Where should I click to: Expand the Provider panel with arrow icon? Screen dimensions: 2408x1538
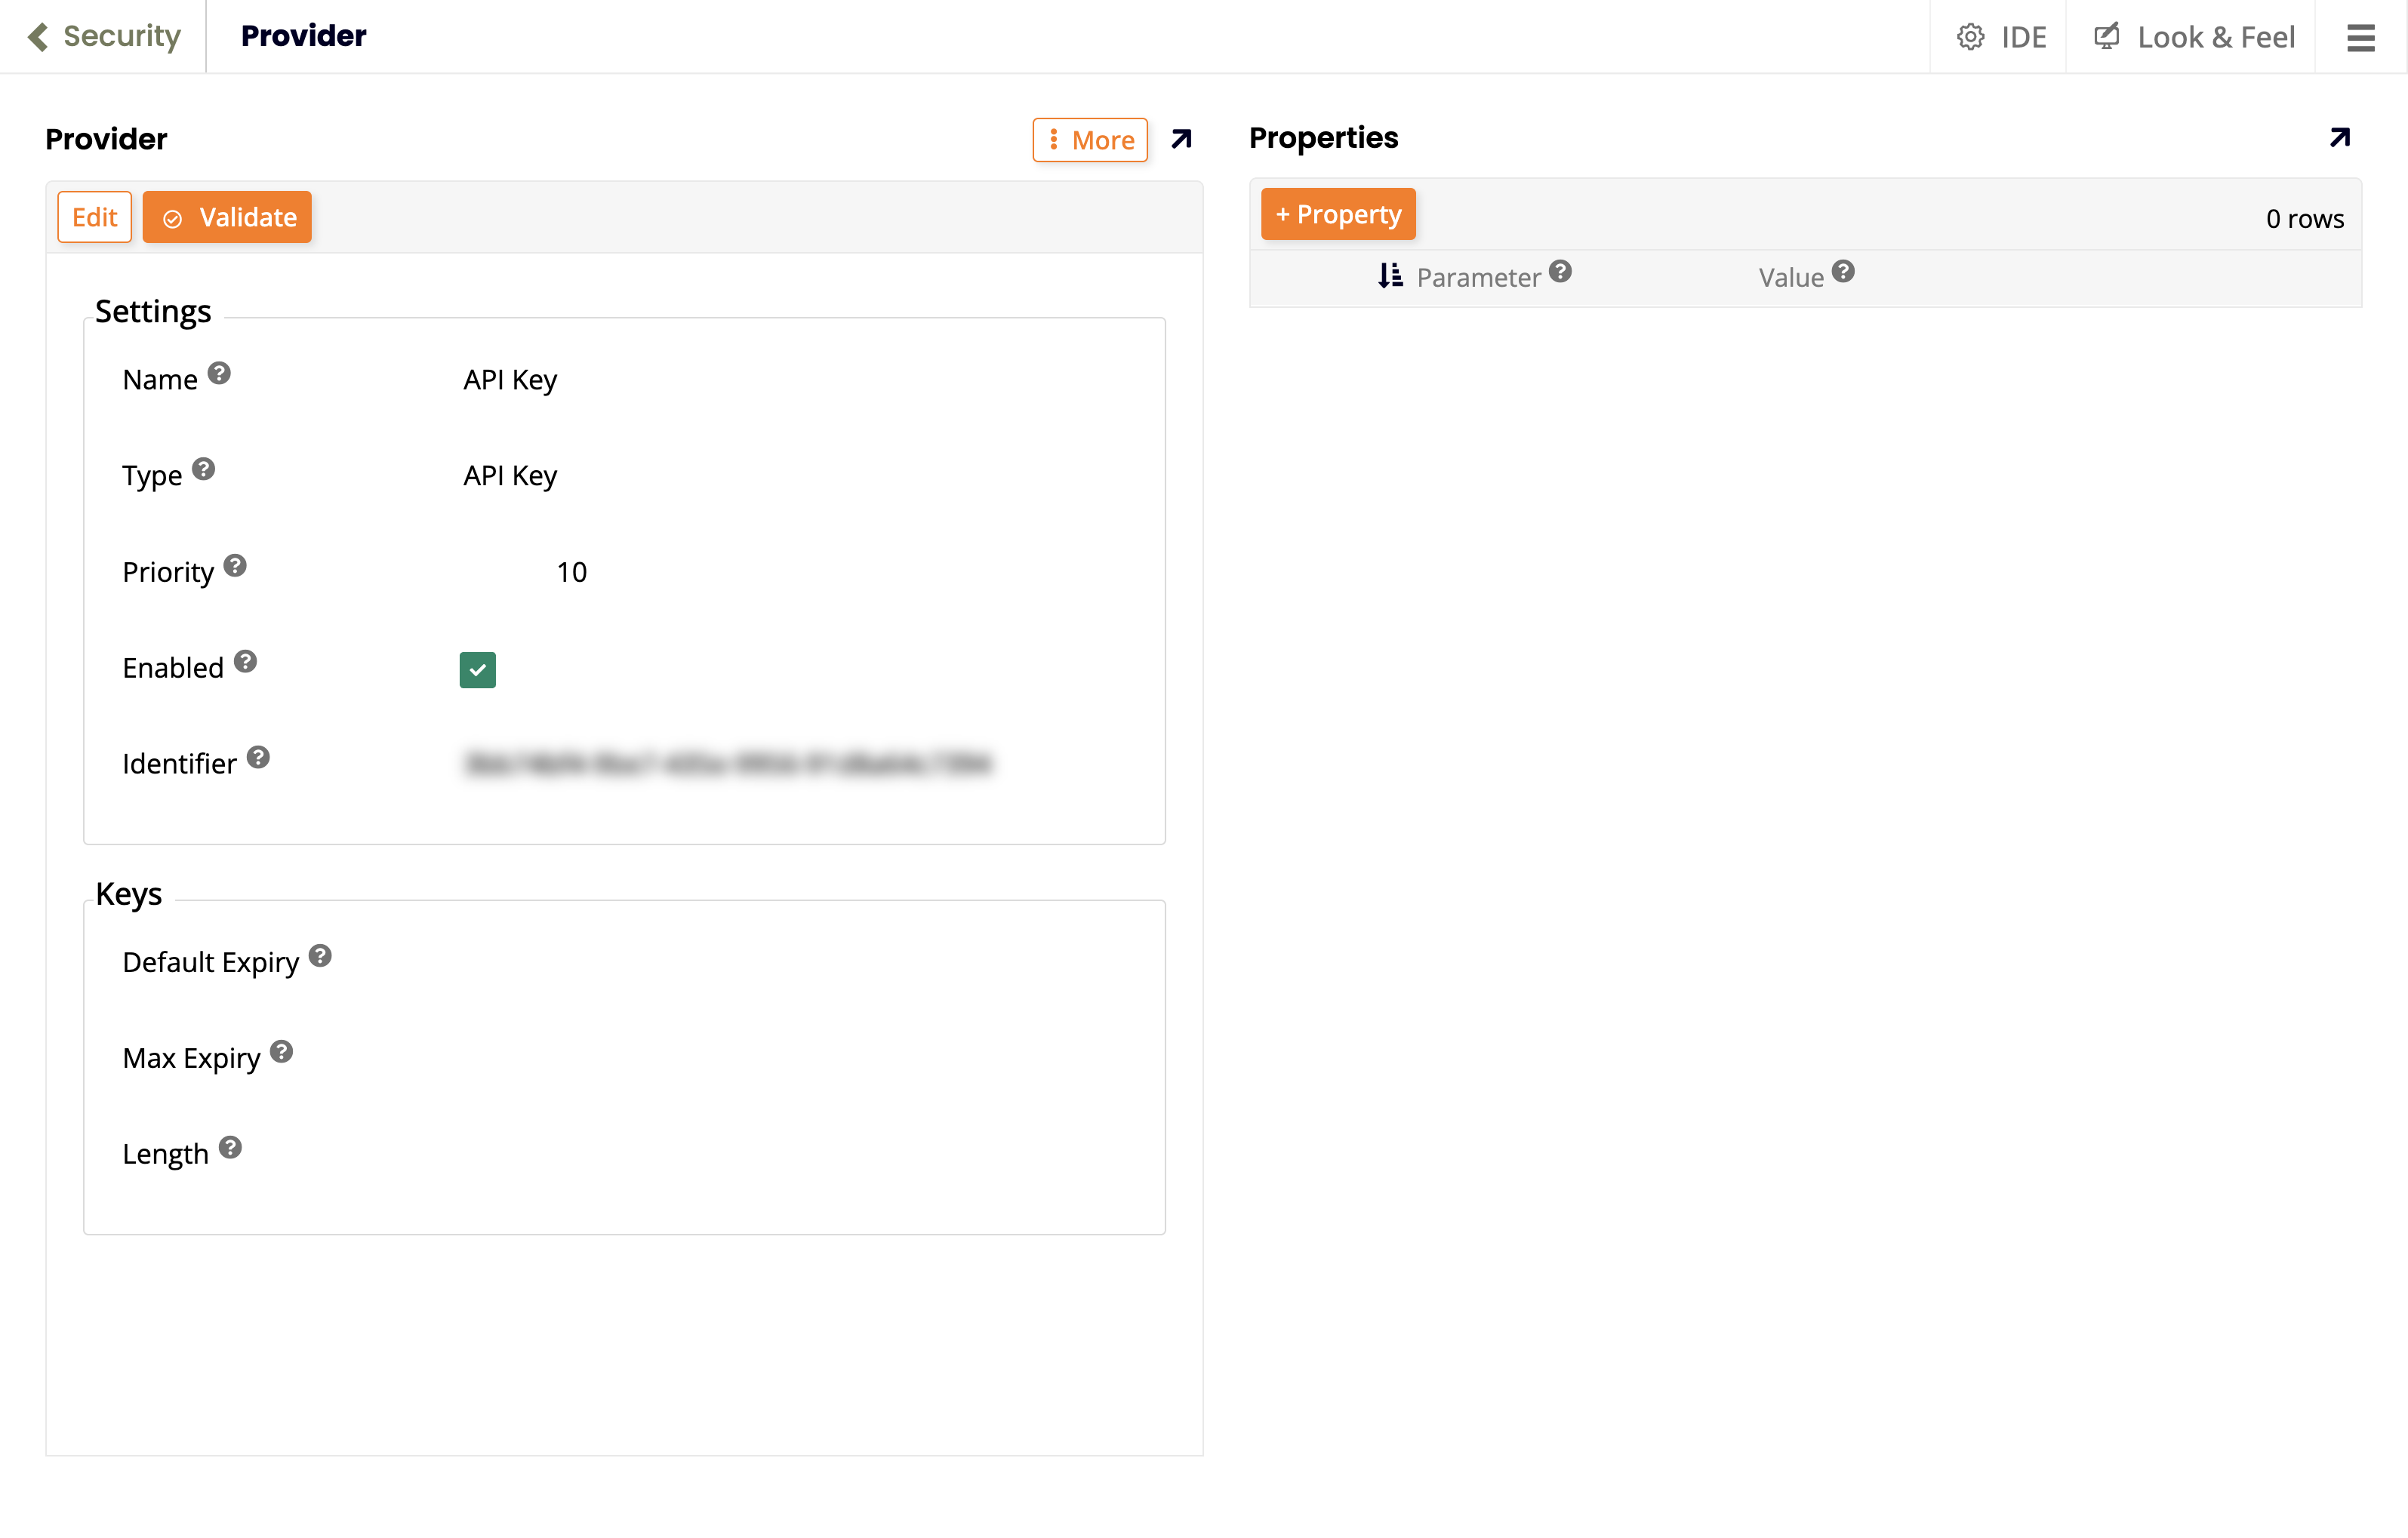click(1181, 139)
